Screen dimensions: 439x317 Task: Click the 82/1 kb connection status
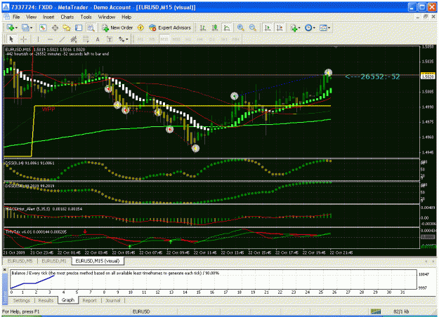click(401, 311)
